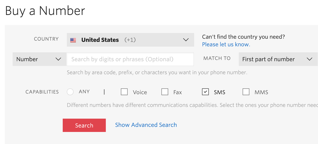318x144 pixels.
Task: Follow the 'Please let us know' link
Action: click(226, 44)
